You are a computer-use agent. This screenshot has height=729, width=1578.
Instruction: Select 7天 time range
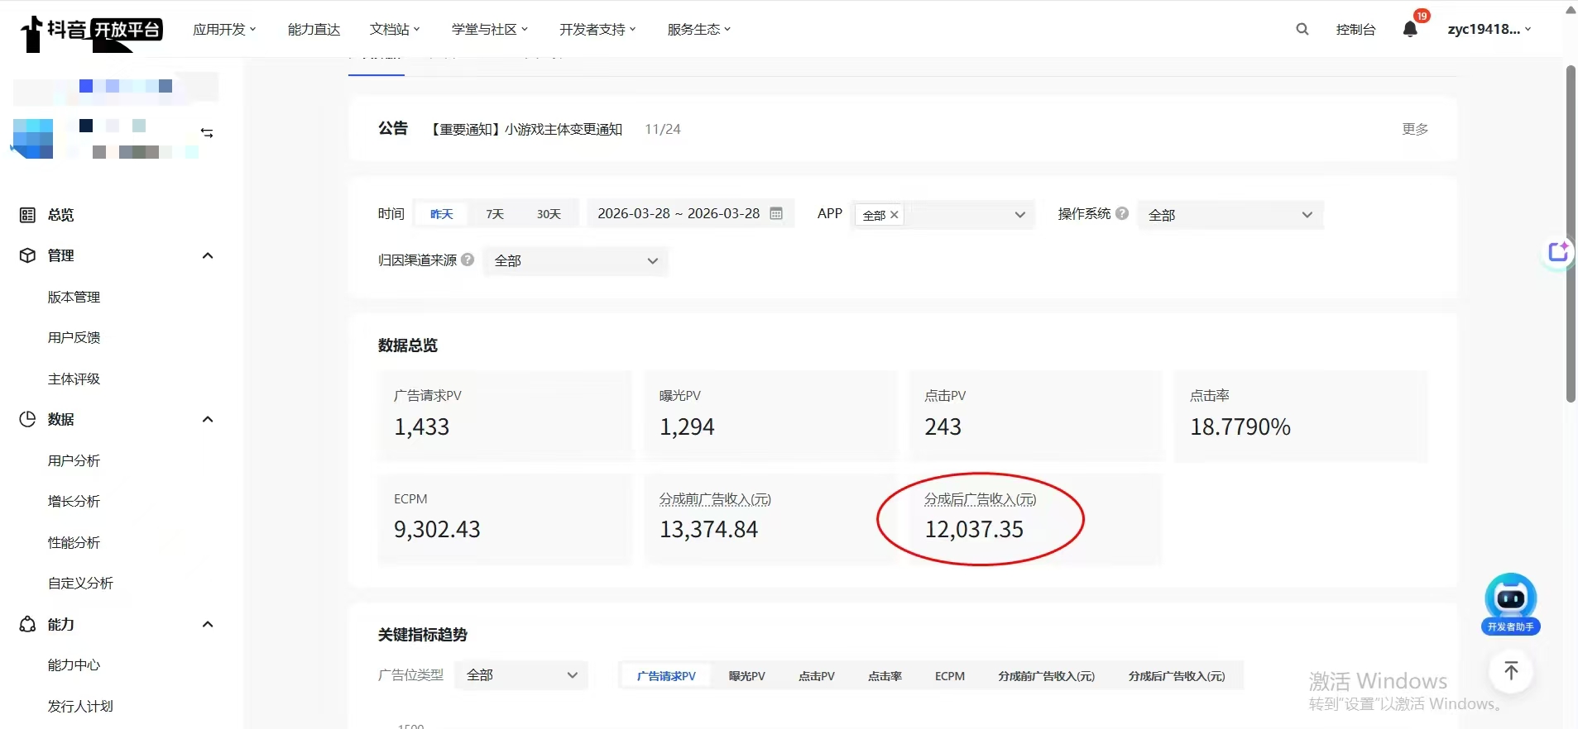tap(495, 214)
